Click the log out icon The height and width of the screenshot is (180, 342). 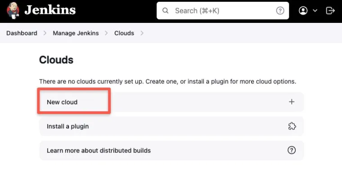coord(330,11)
